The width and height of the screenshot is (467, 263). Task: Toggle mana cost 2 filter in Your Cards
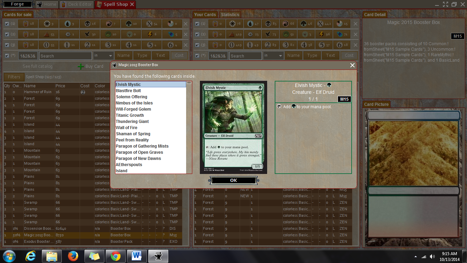(x=271, y=45)
